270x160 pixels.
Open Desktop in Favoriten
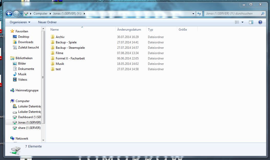pos(24,37)
